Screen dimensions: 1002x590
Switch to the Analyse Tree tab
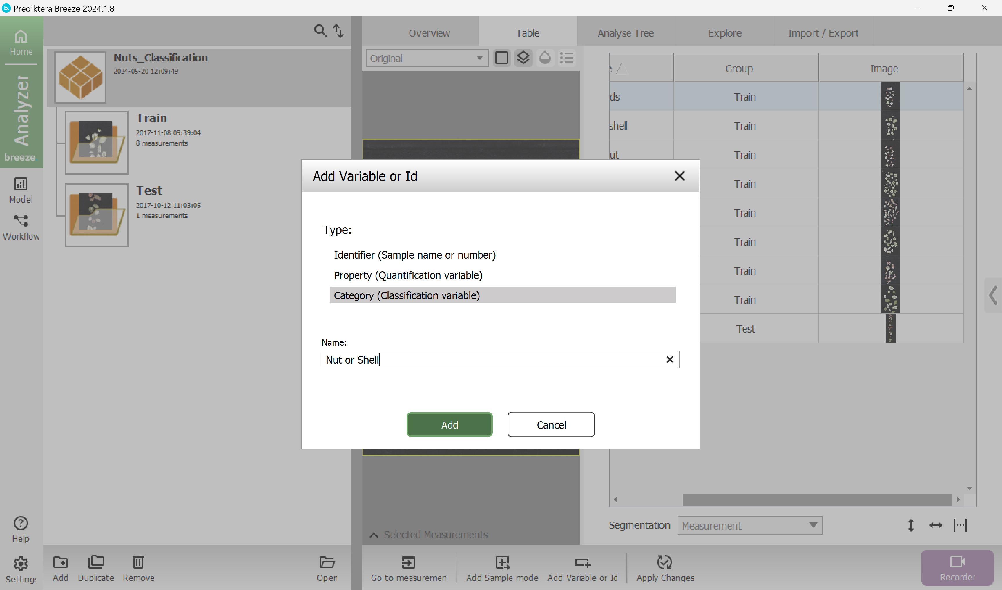point(625,32)
